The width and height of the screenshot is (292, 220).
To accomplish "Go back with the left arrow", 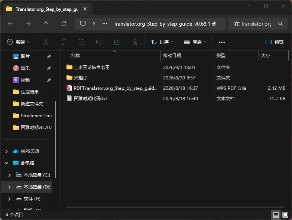I will coord(10,24).
